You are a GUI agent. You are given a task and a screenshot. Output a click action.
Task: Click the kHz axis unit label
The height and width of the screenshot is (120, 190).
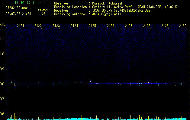[3, 24]
